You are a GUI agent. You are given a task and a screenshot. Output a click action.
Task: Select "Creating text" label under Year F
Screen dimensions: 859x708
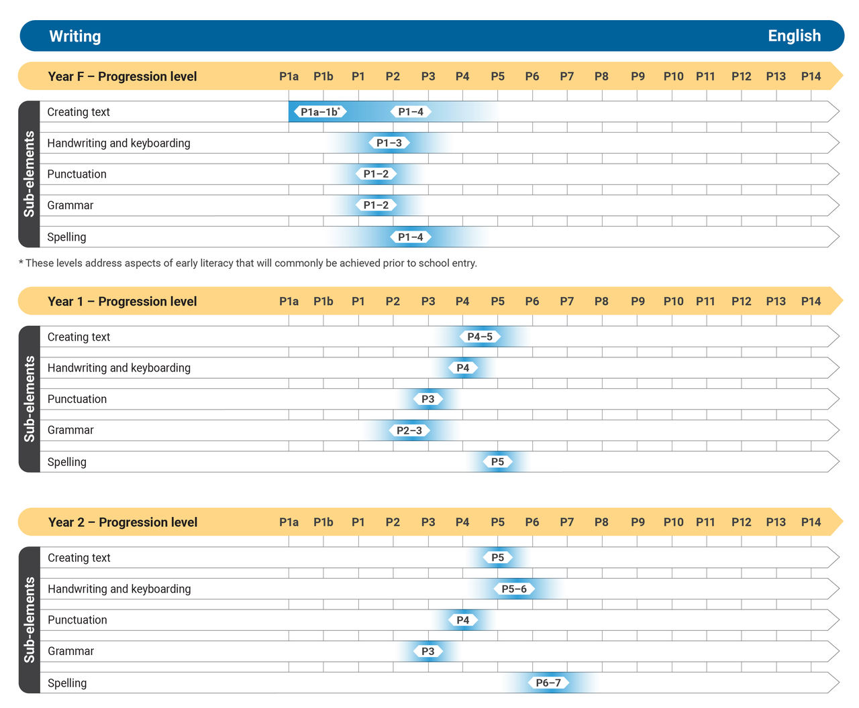coord(79,112)
